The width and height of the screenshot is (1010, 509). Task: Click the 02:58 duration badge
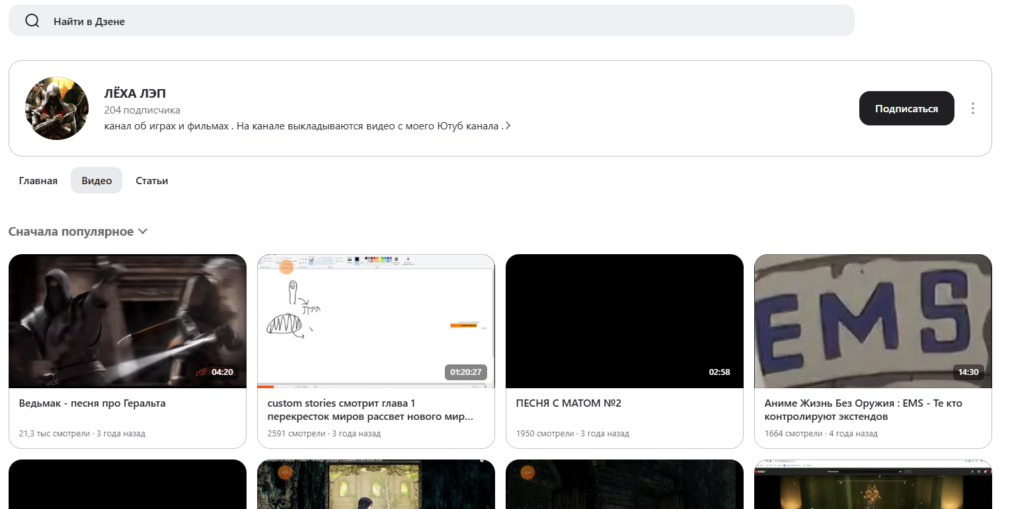coord(719,372)
